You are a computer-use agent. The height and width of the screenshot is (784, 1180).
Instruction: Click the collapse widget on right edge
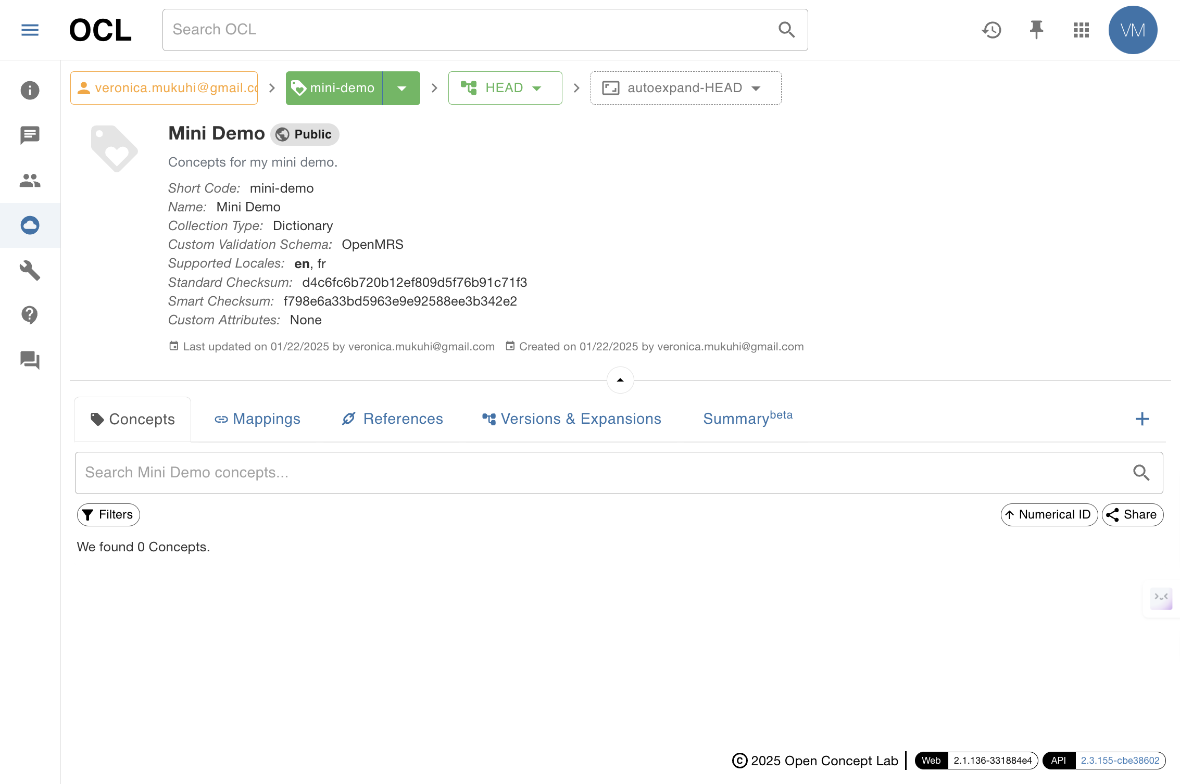click(1161, 598)
